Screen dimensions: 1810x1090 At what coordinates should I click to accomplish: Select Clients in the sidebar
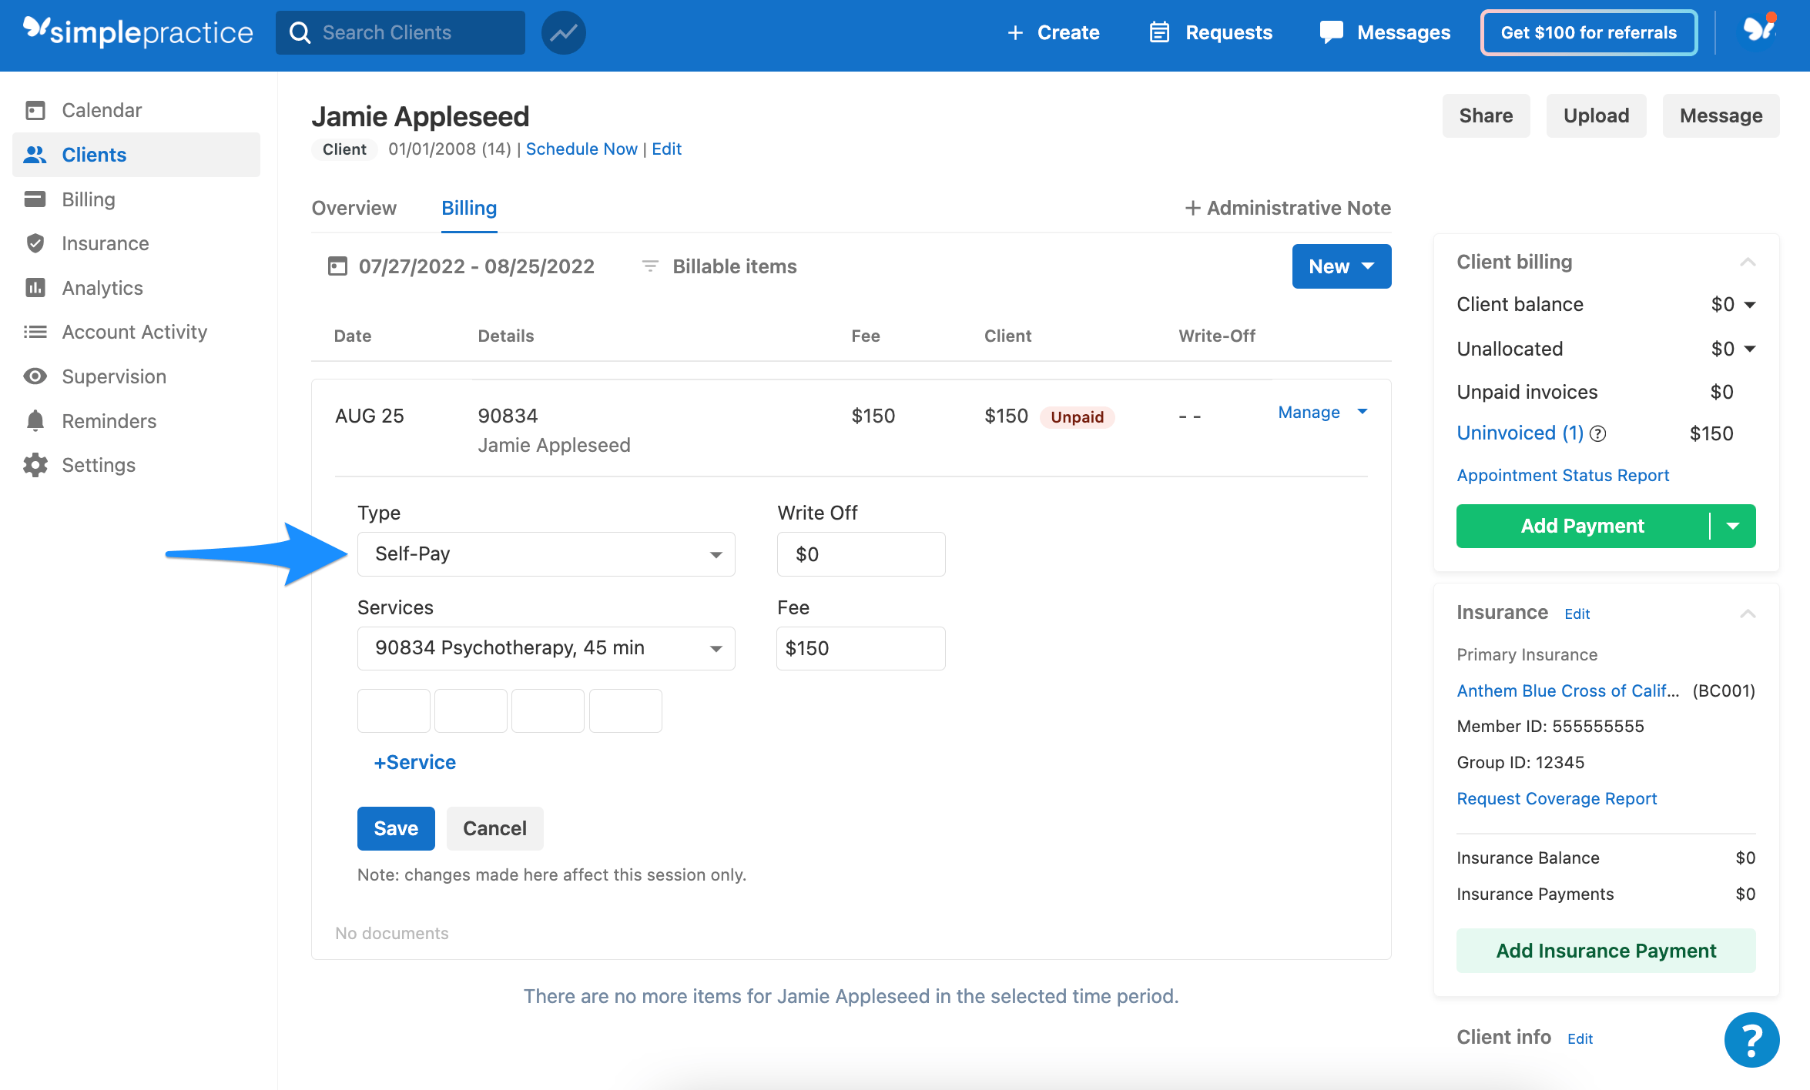93,155
